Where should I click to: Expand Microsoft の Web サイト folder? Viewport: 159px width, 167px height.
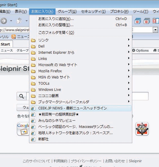[x=81, y=65]
